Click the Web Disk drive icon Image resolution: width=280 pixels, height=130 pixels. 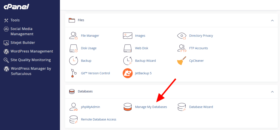(127, 48)
